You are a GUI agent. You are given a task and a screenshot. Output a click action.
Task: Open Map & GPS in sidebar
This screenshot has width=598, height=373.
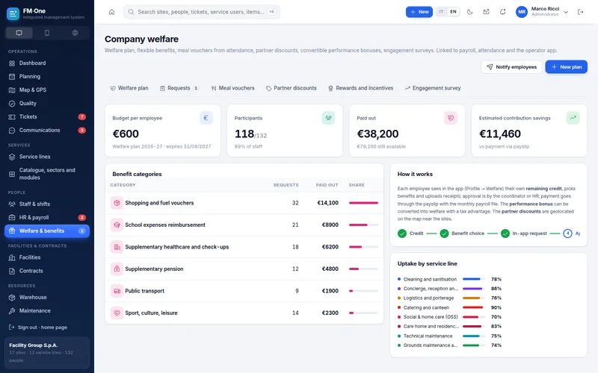click(x=47, y=90)
